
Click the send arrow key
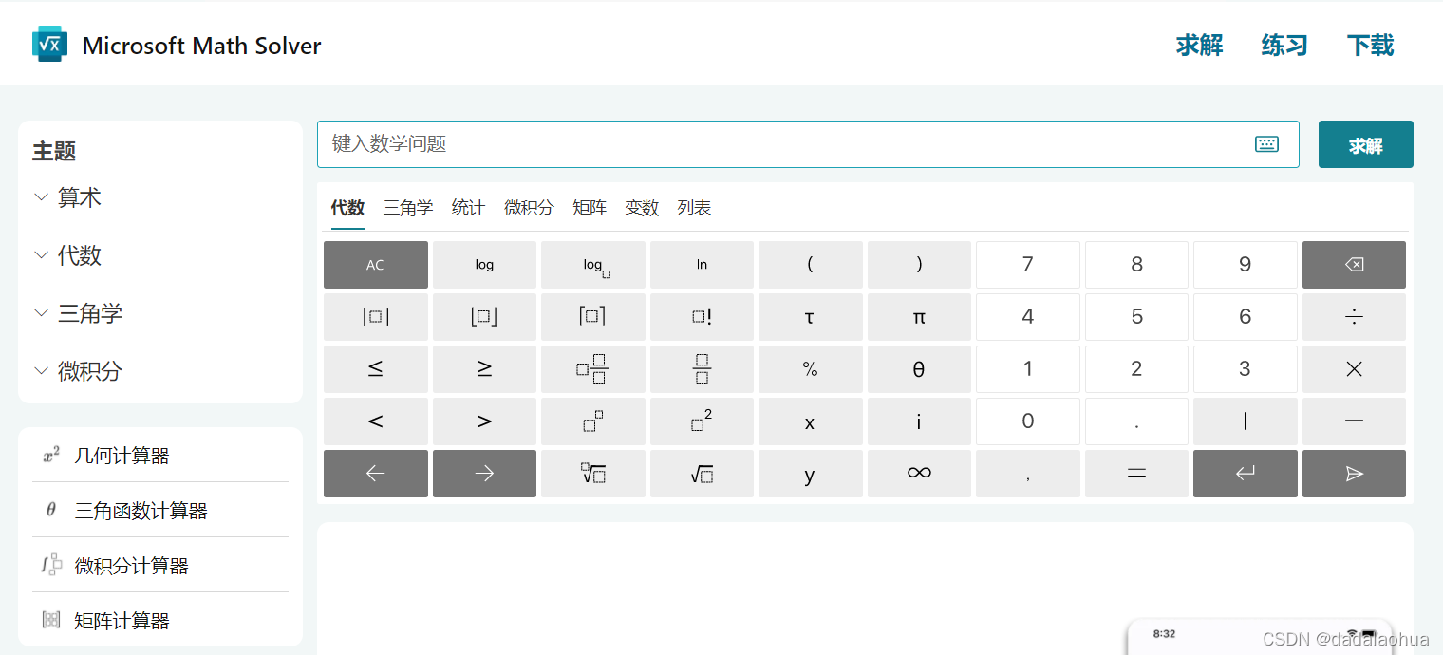click(x=1354, y=474)
